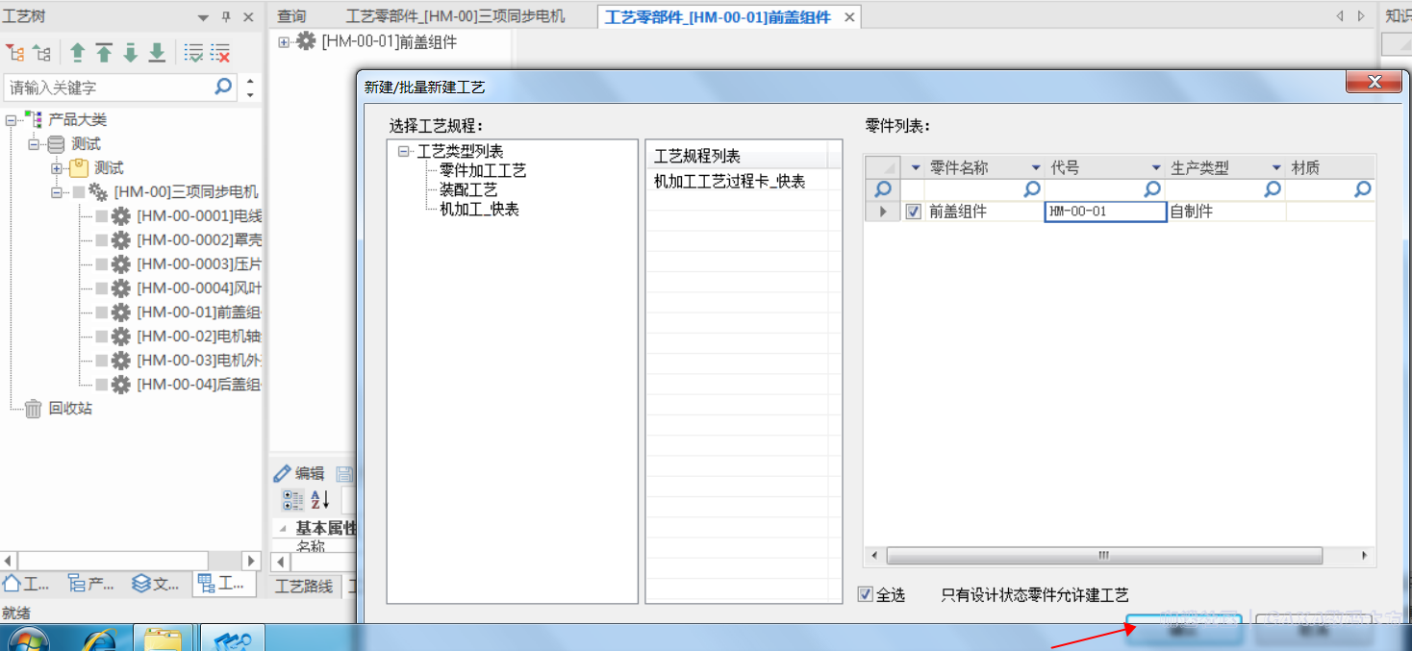Open the 工艺路线 bottom tab

click(x=304, y=586)
